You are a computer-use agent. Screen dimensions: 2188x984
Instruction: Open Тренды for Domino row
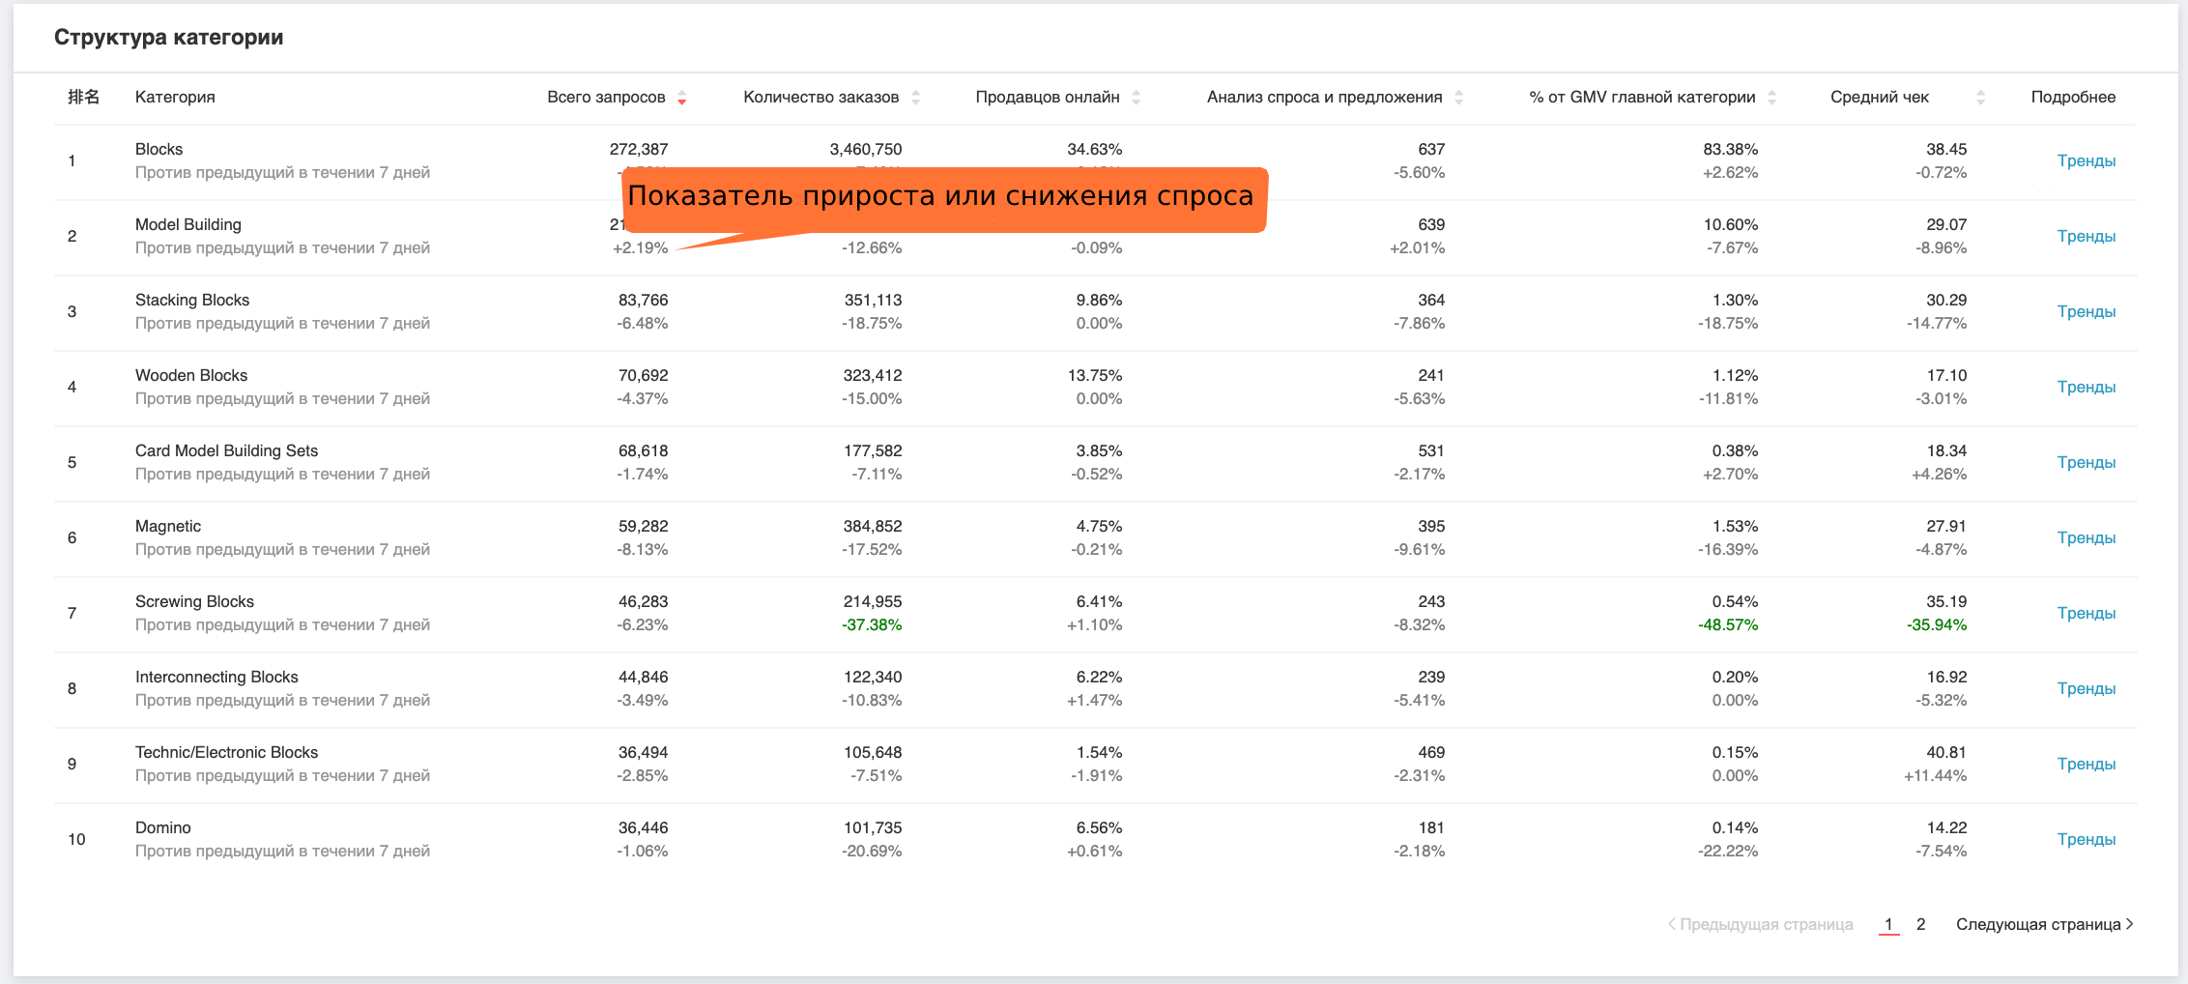tap(2086, 839)
